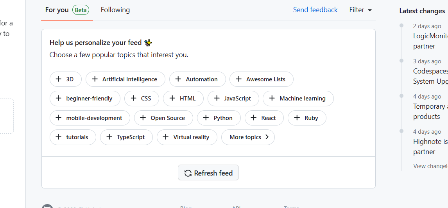Click the plus icon on the Ruby topic
This screenshot has width=448, height=208.
pyautogui.click(x=297, y=118)
